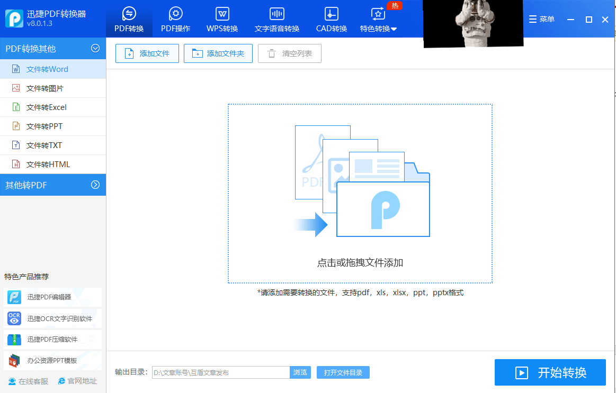Switch to the PDF操作 tab
616x393 pixels.
[x=175, y=19]
